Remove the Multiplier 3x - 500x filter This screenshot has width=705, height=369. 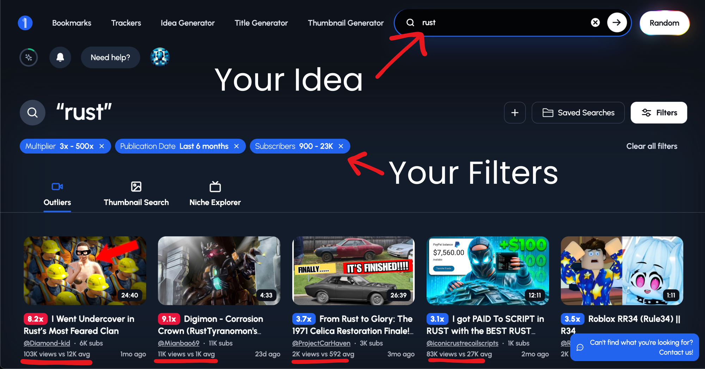[x=102, y=146]
